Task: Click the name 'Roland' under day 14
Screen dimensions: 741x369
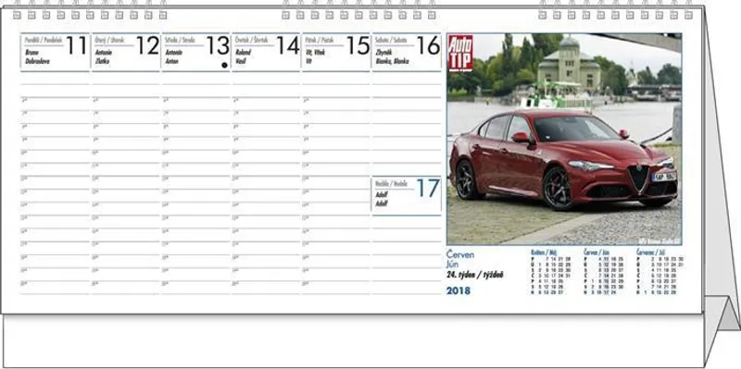Action: click(x=244, y=53)
